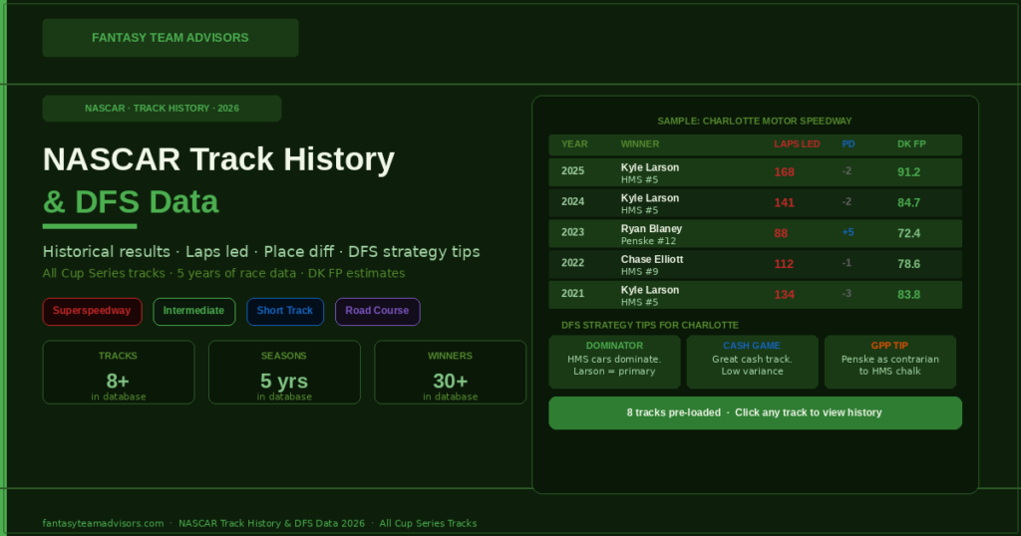Click the 83.8 DK FP value

909,295
